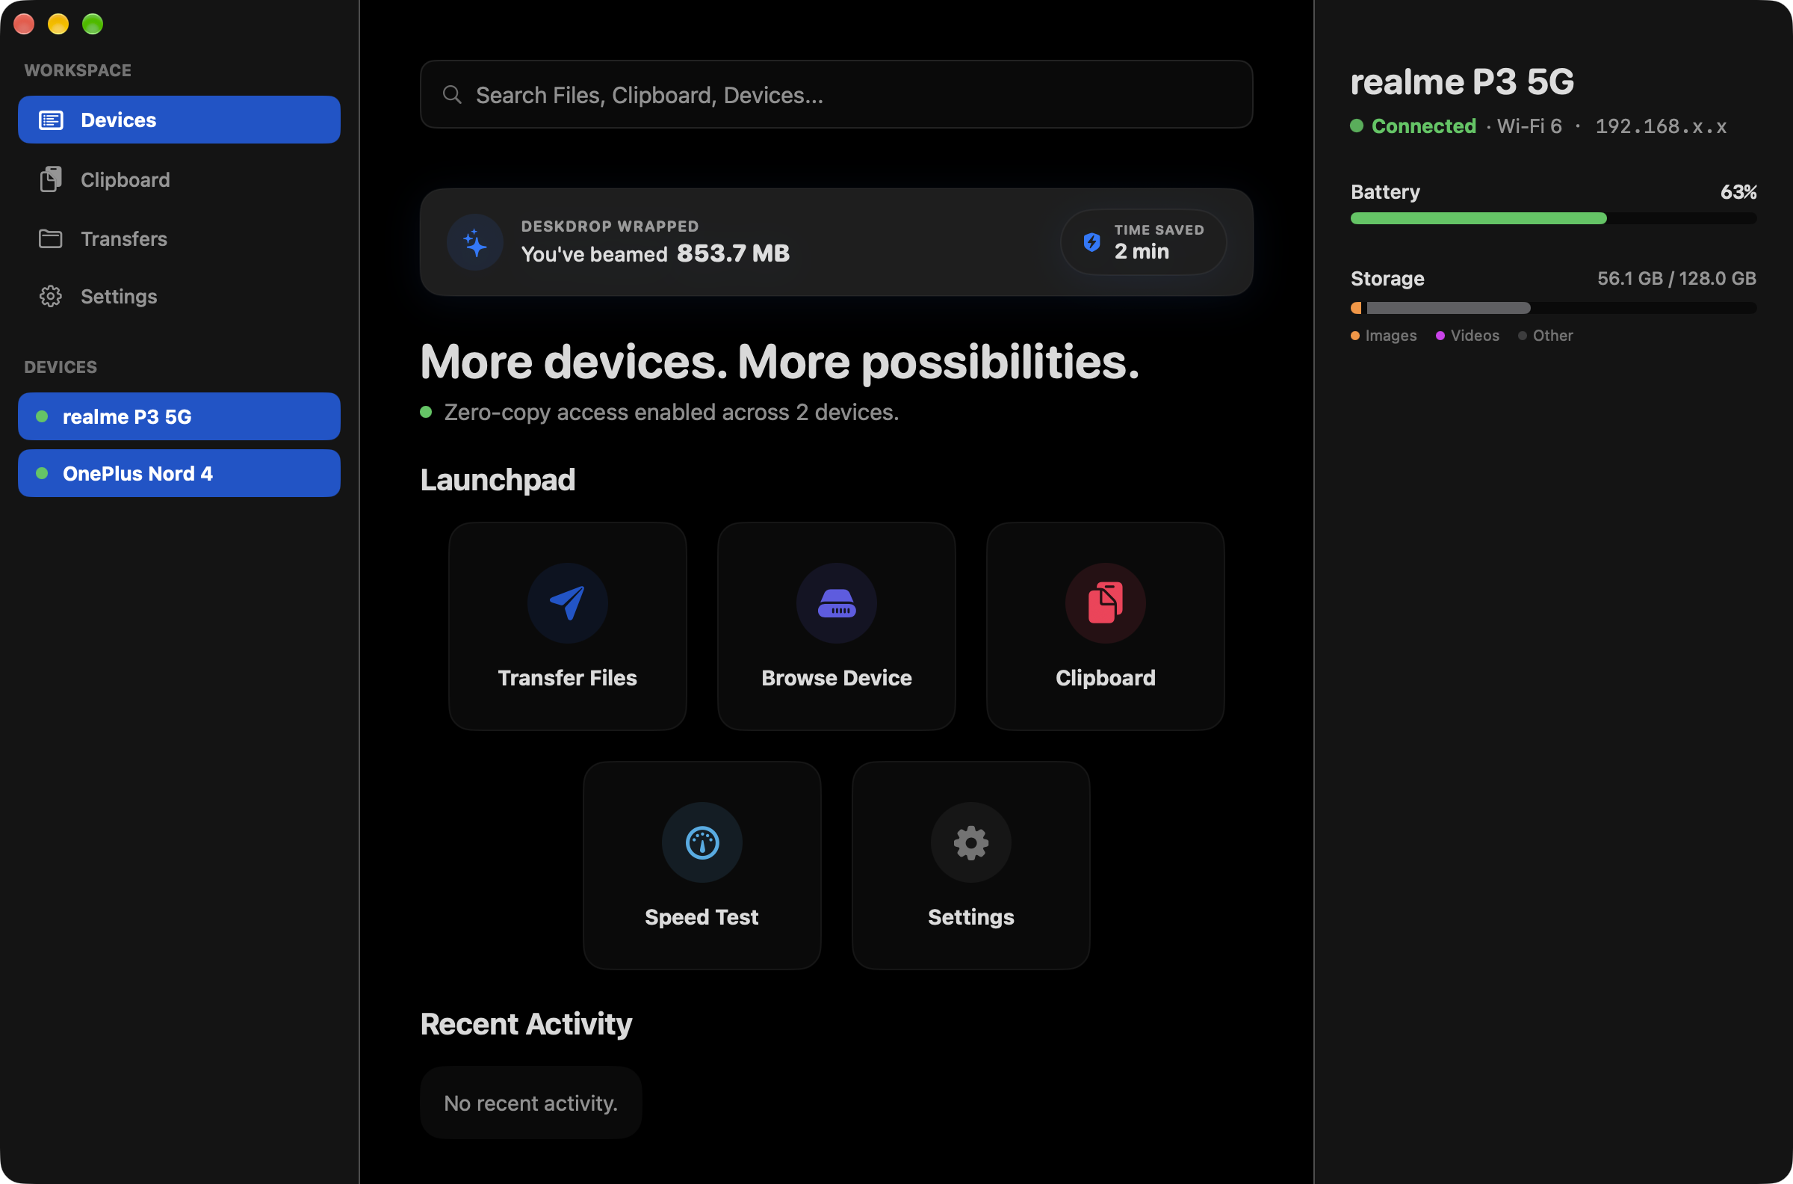Viewport: 1793px width, 1184px height.
Task: Click the purple drive Browse Device icon
Action: click(836, 602)
